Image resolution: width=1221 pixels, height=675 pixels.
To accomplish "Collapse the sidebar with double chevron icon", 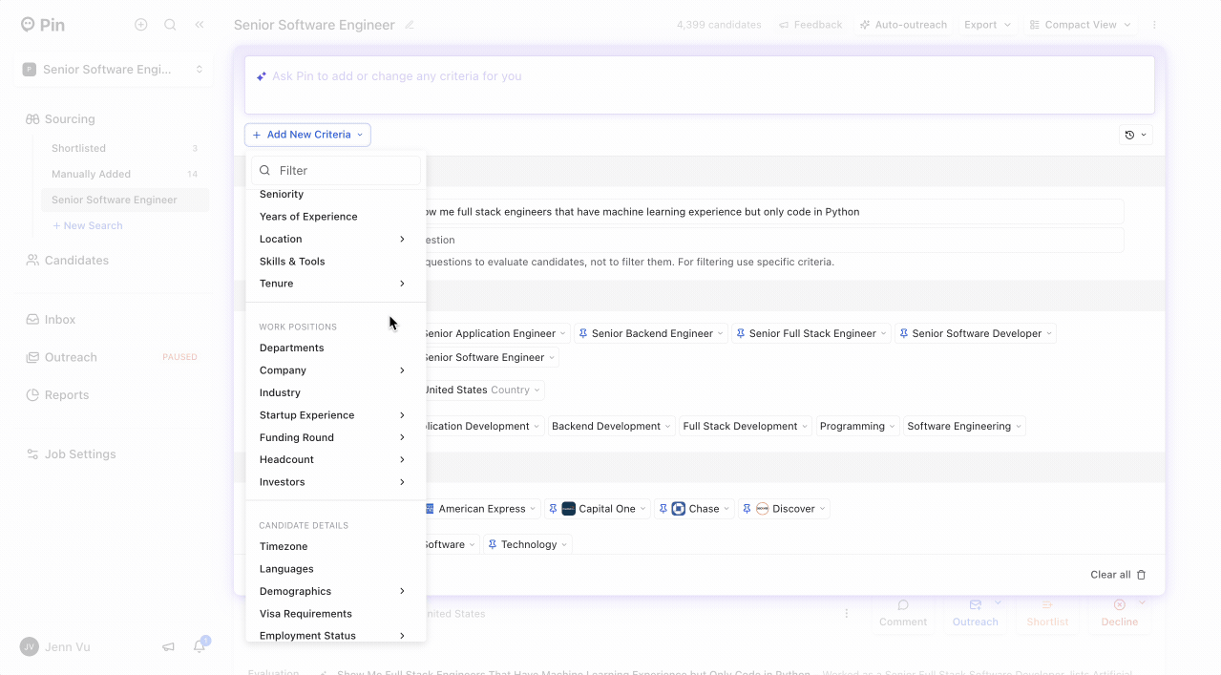I will [200, 25].
